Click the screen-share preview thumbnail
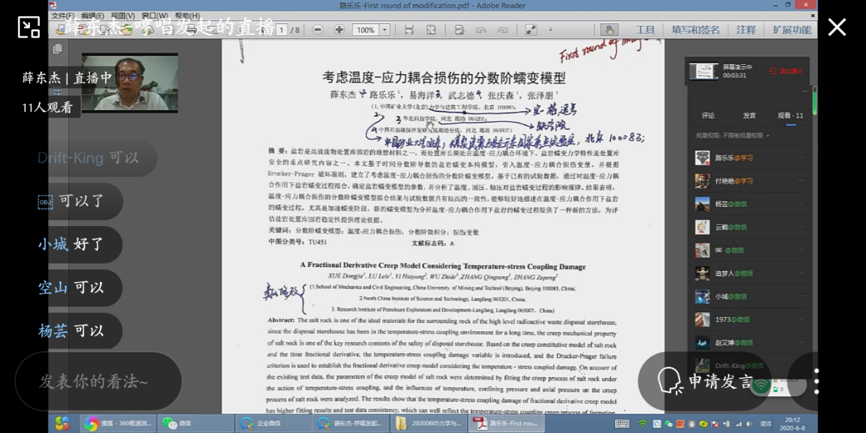The image size is (866, 433). [703, 71]
